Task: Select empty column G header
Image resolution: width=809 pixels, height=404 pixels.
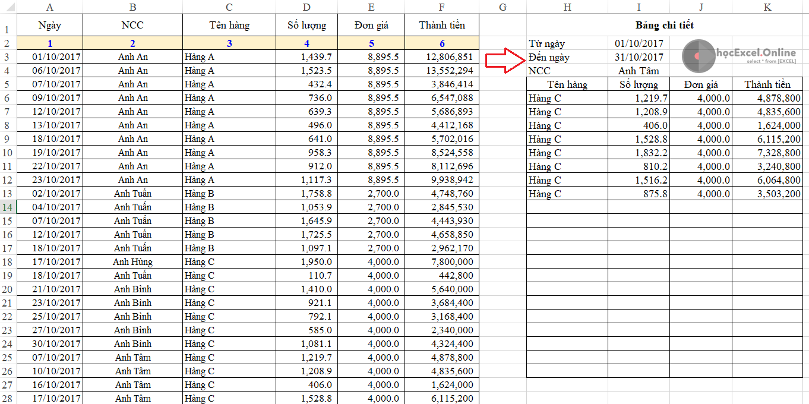Action: click(503, 7)
